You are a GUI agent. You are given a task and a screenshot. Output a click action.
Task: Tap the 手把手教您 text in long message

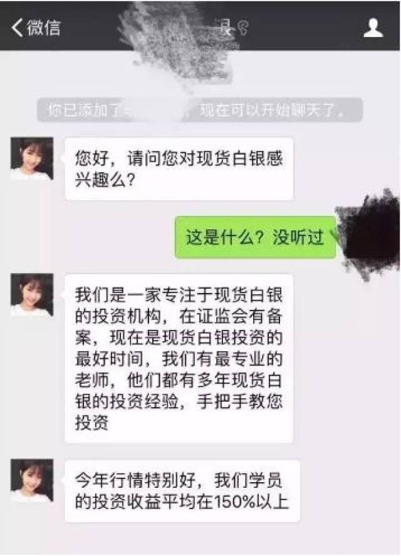239,401
